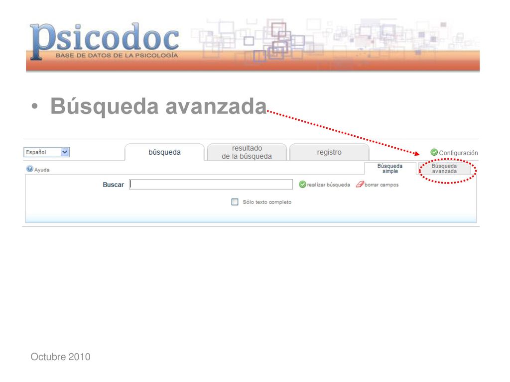Click the Octubre 2010 footer text
The width and height of the screenshot is (510, 382).
click(x=60, y=357)
